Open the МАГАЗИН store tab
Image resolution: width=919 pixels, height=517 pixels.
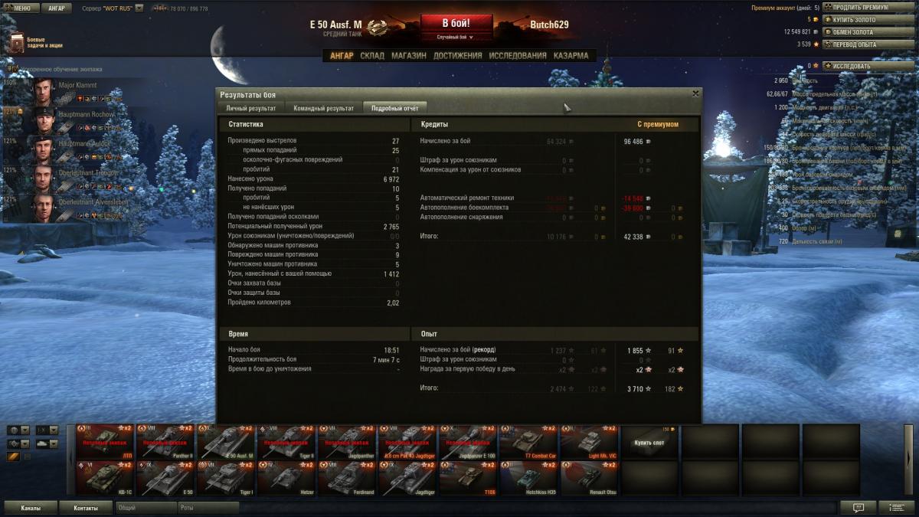(408, 56)
